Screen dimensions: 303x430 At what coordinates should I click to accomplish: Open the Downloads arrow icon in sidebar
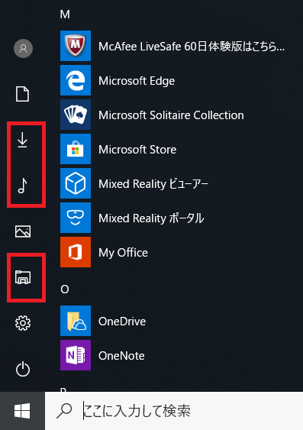point(22,140)
